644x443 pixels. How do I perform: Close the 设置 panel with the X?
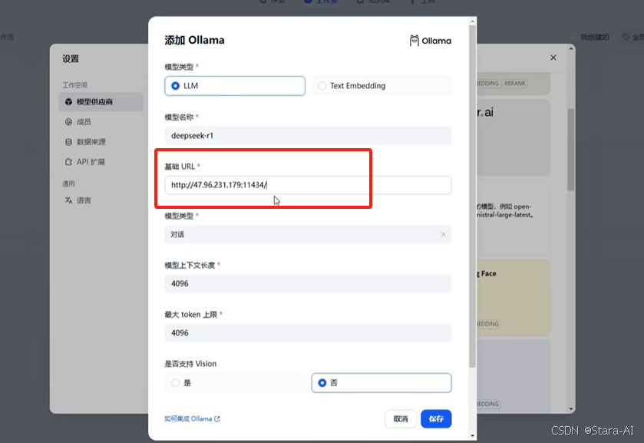[553, 58]
